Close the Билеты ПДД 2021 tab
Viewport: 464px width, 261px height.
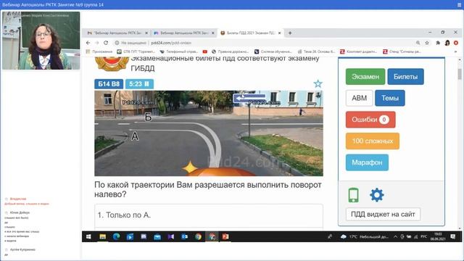(280, 33)
